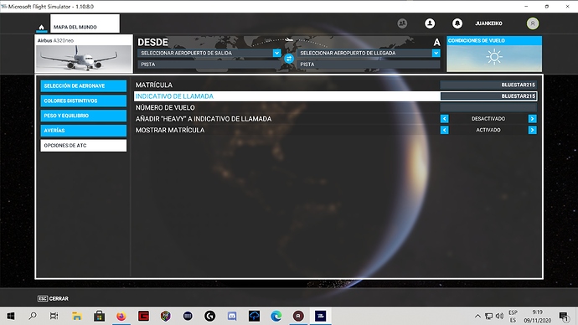Open the Windows action center

(x=564, y=316)
